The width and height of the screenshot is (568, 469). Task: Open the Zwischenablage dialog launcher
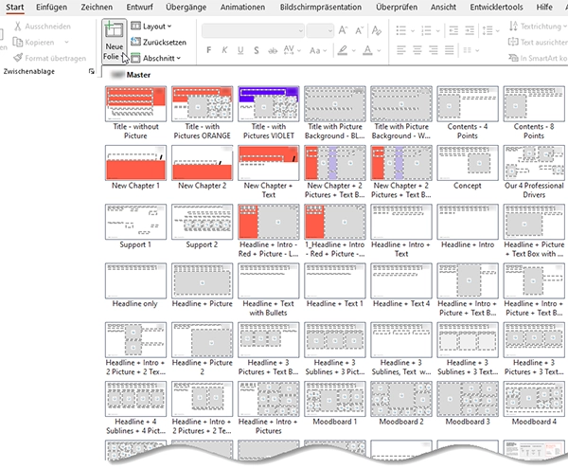(91, 72)
